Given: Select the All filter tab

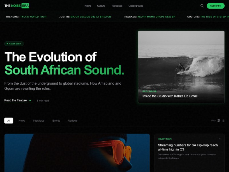Looking at the screenshot, I should (9, 120).
